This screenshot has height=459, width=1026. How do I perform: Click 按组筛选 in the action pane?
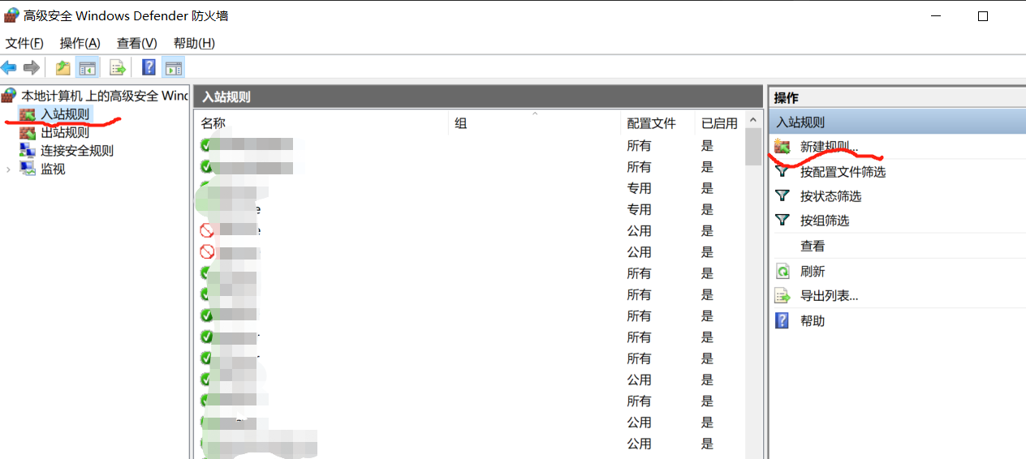(x=825, y=221)
